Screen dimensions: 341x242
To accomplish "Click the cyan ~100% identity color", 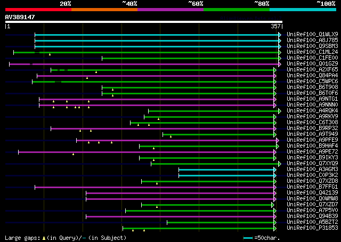I will point(303,10).
